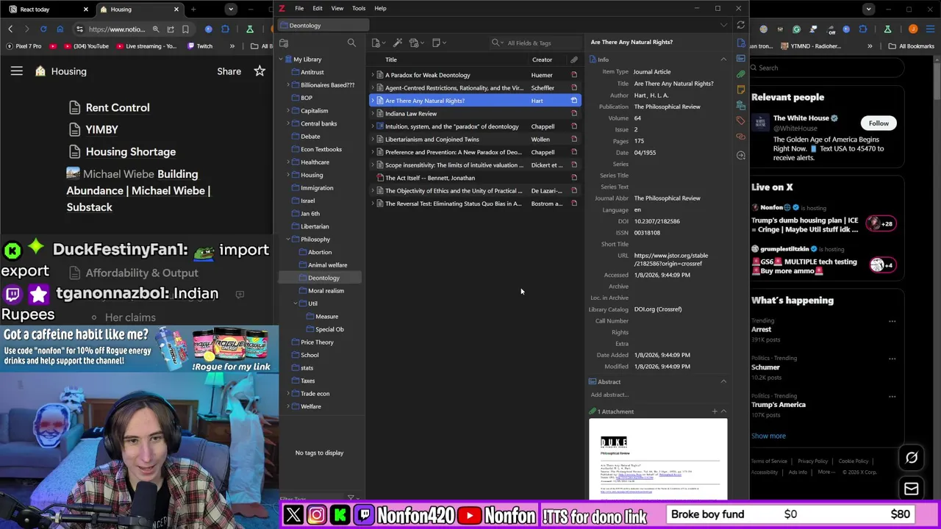Sort items by Title column header

(390, 60)
